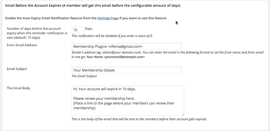Click the 'Days' unit text

(x=89, y=29)
